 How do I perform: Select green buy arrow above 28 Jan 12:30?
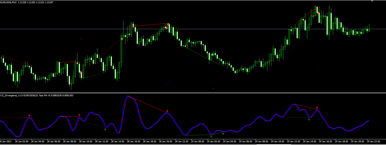tap(105, 129)
